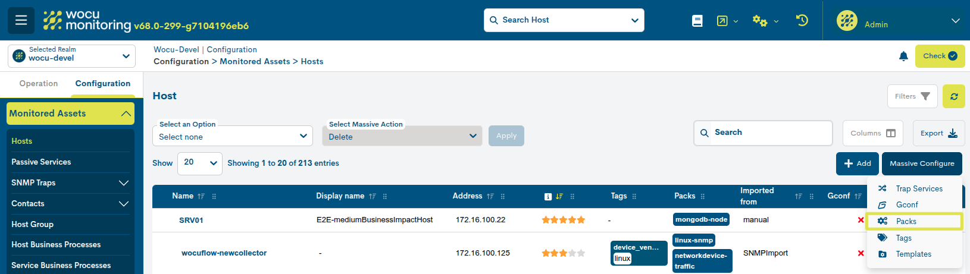Open the gears settings dropdown arrow

[x=776, y=21]
